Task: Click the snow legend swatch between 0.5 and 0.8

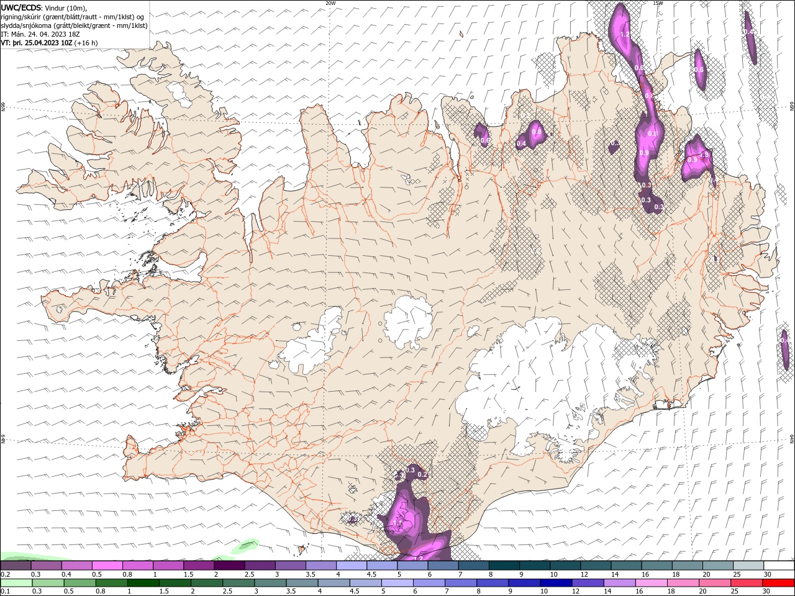Action: [107, 566]
